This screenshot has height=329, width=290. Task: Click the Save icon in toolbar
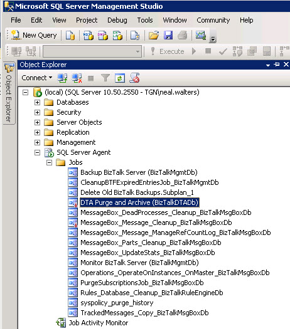click(x=168, y=35)
